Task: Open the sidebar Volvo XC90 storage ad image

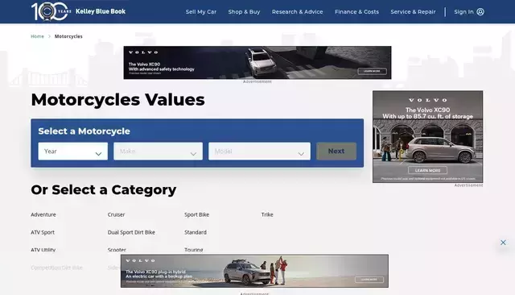Action: tap(427, 136)
